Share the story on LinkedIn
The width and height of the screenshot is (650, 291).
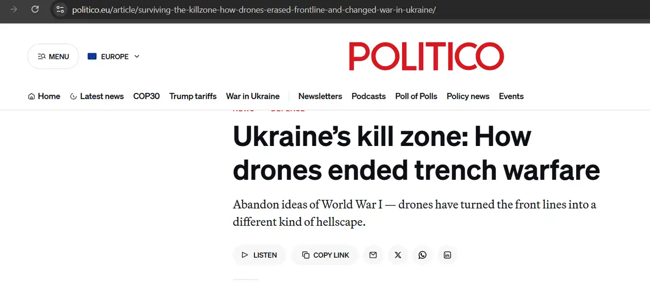coord(447,255)
